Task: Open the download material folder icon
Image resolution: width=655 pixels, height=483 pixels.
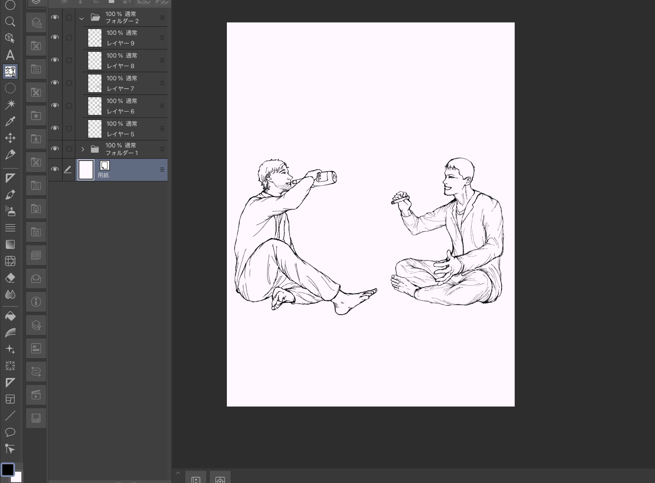Action: point(36,139)
